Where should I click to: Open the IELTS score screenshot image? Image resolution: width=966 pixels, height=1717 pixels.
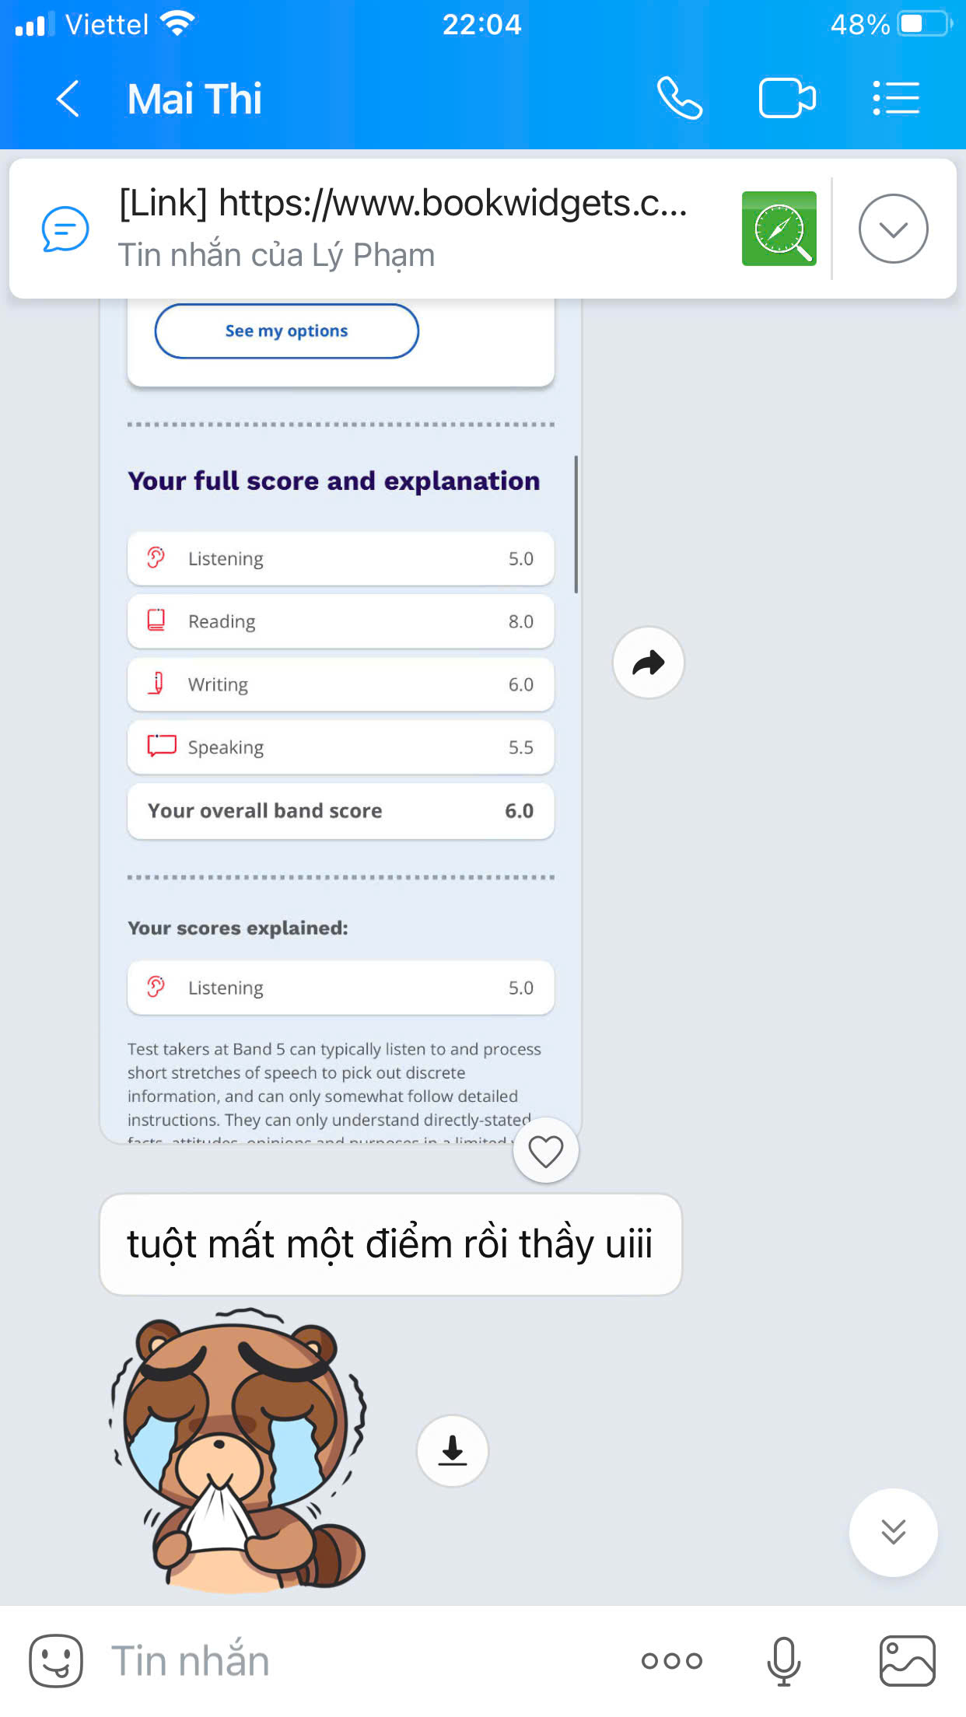coord(341,721)
